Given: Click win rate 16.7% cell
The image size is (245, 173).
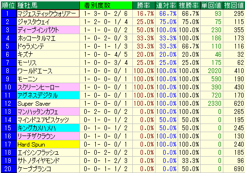Looking at the screenshot, I should coord(144,13).
